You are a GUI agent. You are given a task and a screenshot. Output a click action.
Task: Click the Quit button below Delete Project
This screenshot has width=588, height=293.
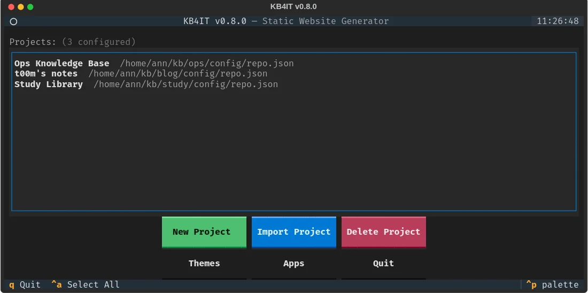click(x=384, y=264)
